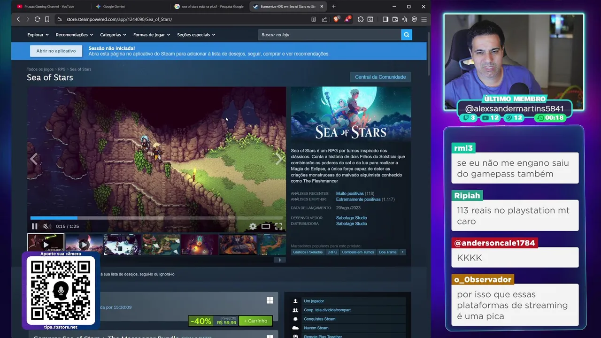
Task: Toggle the browser sidebar panel icon
Action: tap(385, 19)
